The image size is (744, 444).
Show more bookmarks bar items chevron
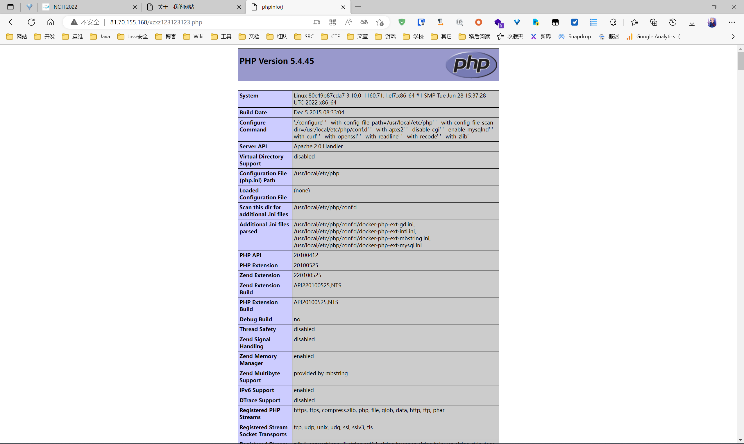point(733,37)
